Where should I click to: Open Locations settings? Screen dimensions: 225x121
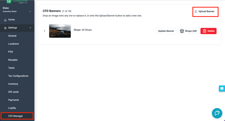click(x=13, y=44)
